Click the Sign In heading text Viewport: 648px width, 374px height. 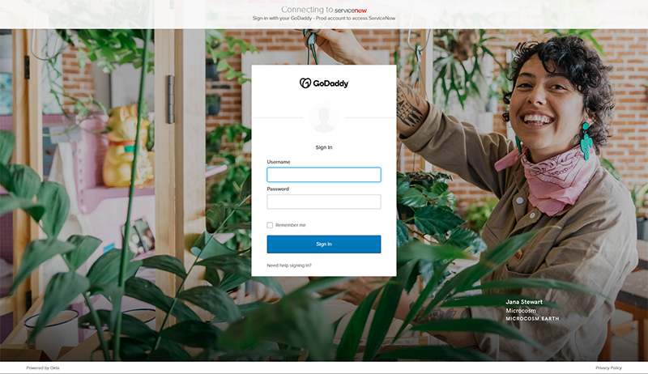click(x=324, y=147)
